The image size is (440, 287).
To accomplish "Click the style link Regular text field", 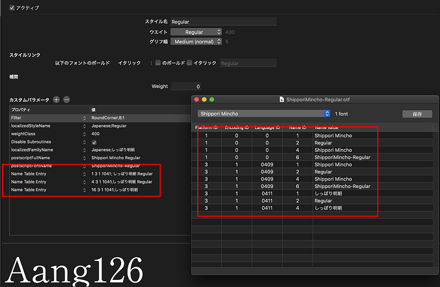I will pyautogui.click(x=248, y=63).
